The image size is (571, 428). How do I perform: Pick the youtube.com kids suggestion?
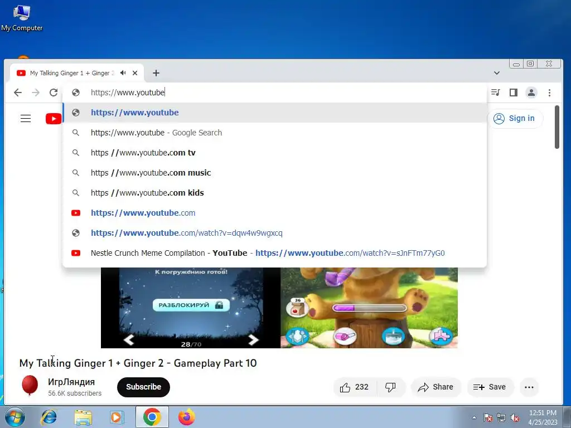(x=274, y=192)
